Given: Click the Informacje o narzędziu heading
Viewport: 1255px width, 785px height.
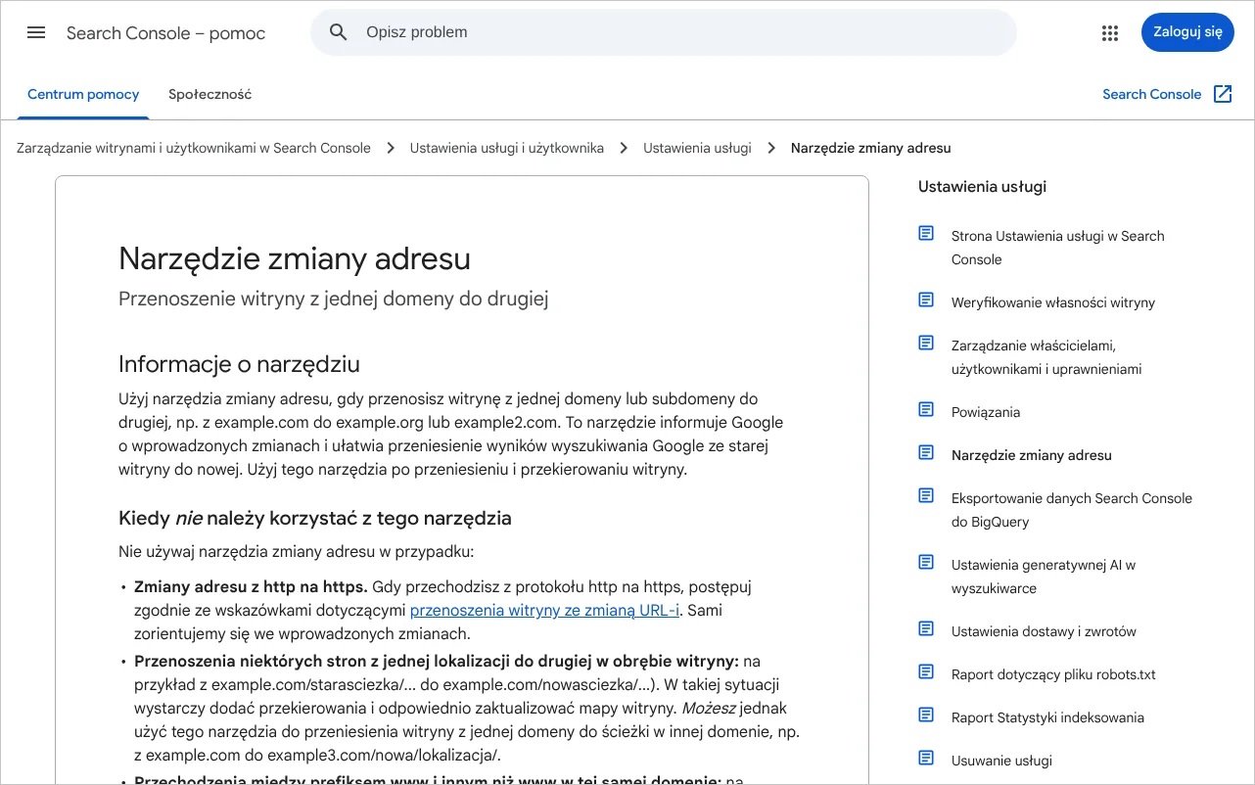Looking at the screenshot, I should pyautogui.click(x=240, y=364).
